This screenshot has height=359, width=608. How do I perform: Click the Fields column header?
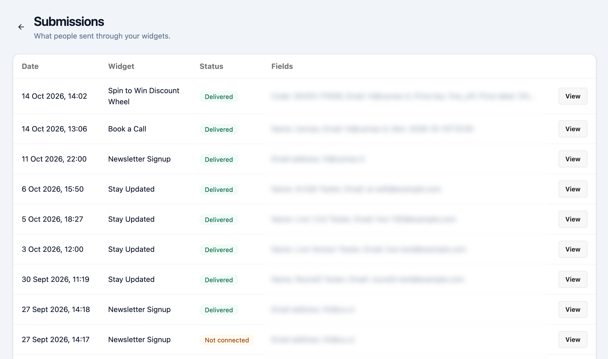tap(282, 66)
